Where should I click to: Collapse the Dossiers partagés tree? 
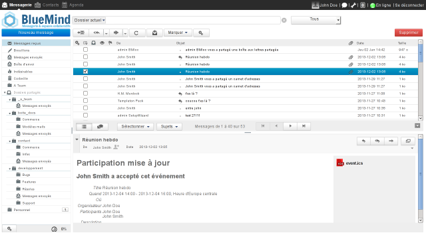[x=5, y=93]
